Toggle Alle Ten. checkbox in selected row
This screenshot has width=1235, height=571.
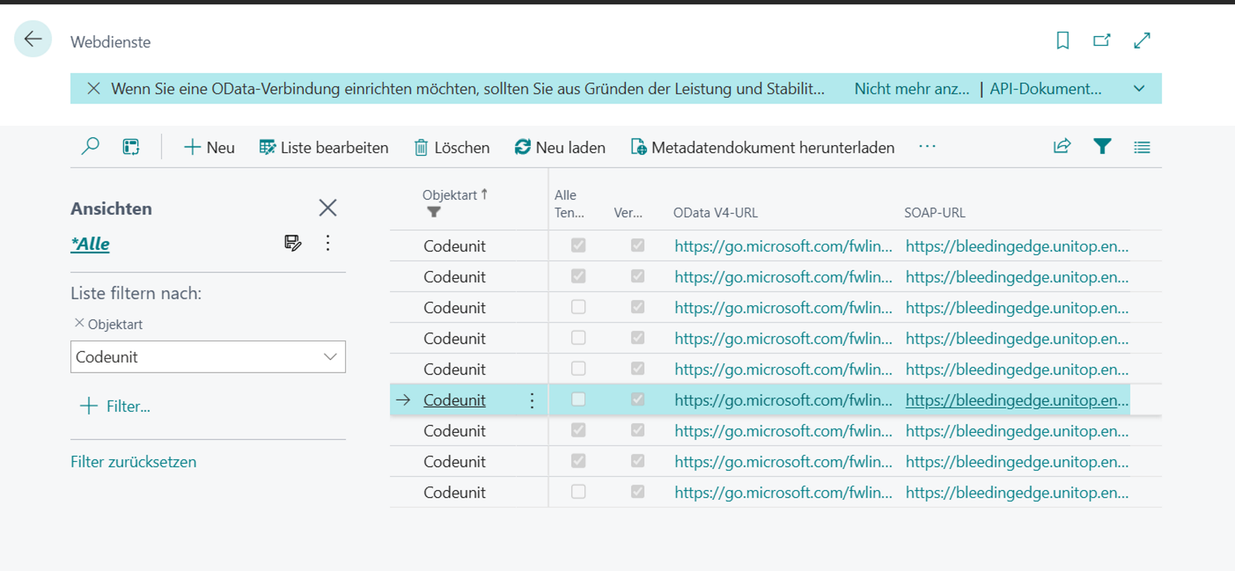[x=578, y=400]
